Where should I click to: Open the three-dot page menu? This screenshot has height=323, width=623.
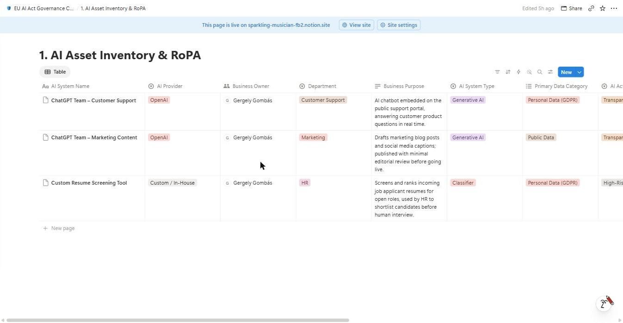tap(614, 8)
